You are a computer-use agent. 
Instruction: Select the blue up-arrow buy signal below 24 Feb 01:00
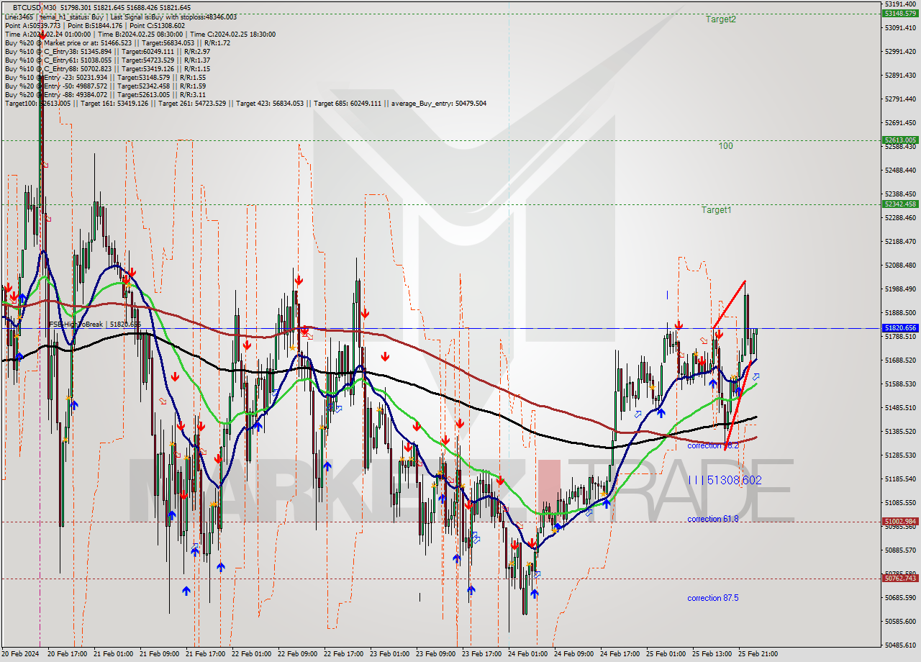[x=535, y=594]
